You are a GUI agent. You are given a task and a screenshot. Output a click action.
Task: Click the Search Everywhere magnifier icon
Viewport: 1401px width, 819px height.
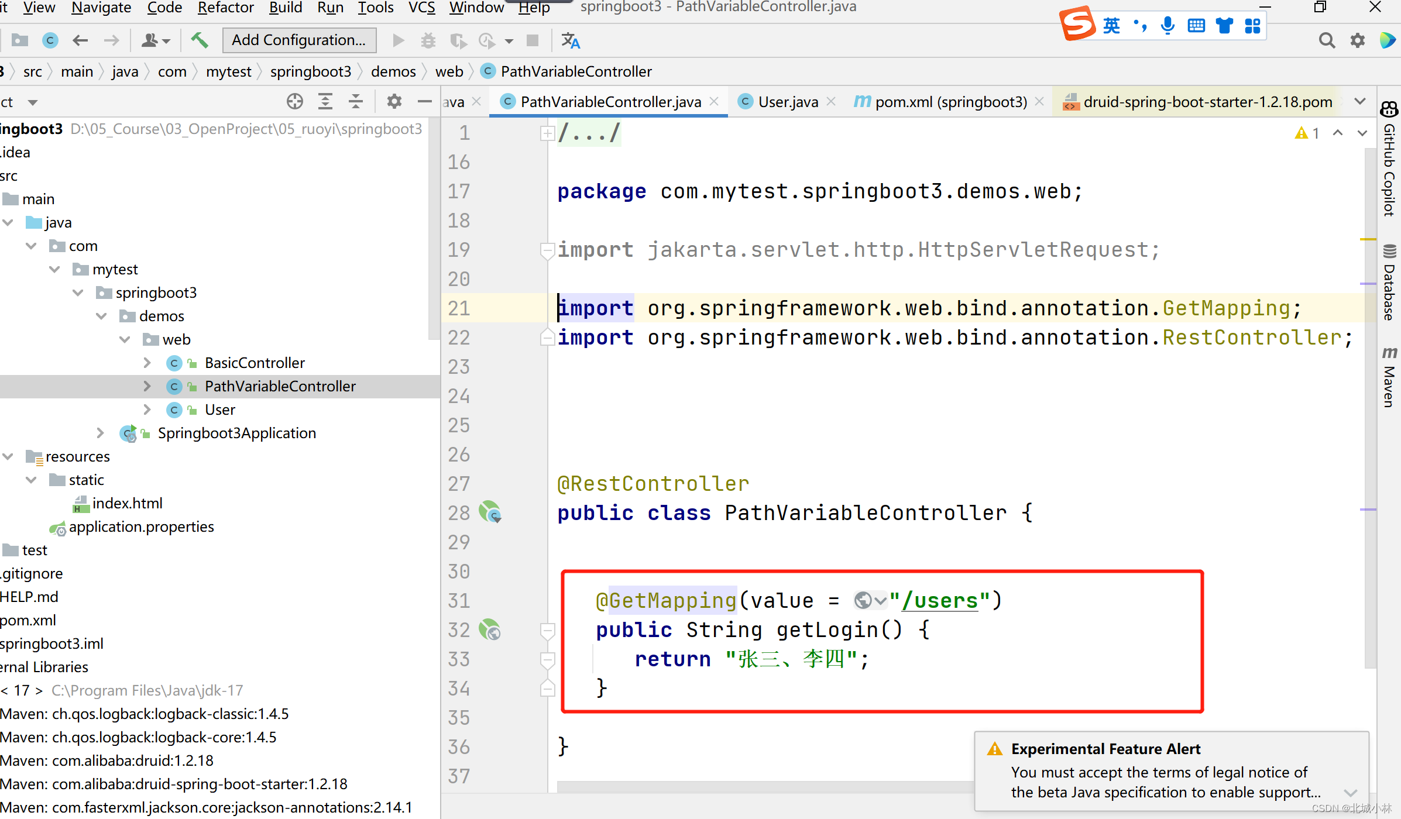1327,40
